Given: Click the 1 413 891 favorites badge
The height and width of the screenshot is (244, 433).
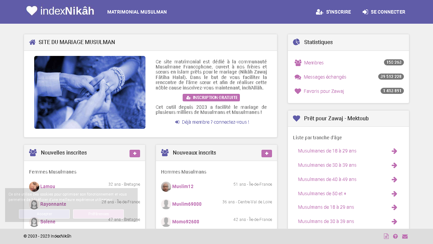Looking at the screenshot, I should [x=392, y=91].
